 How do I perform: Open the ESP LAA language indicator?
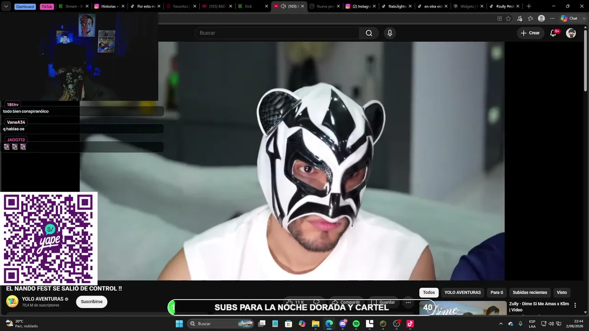[532, 324]
